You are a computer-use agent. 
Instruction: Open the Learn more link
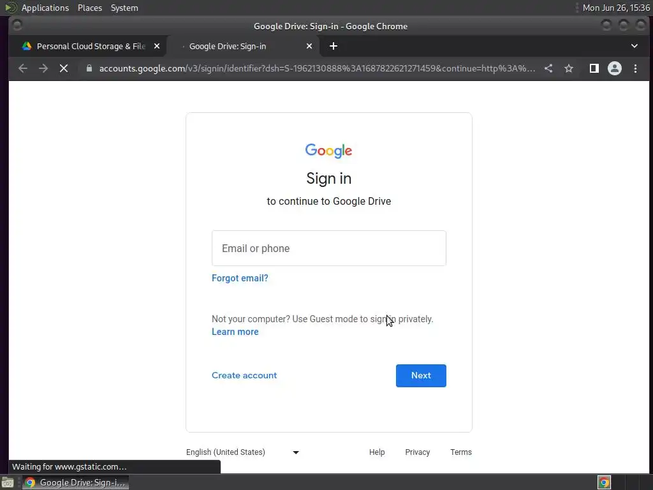click(x=235, y=332)
